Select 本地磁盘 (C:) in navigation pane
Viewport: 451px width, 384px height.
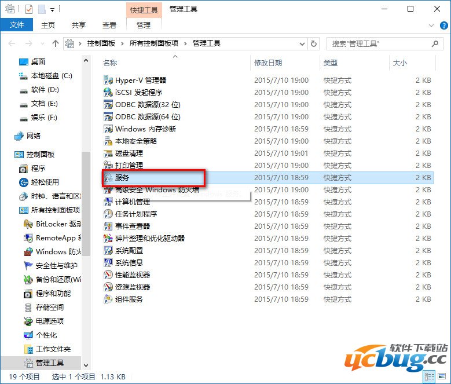click(x=51, y=76)
